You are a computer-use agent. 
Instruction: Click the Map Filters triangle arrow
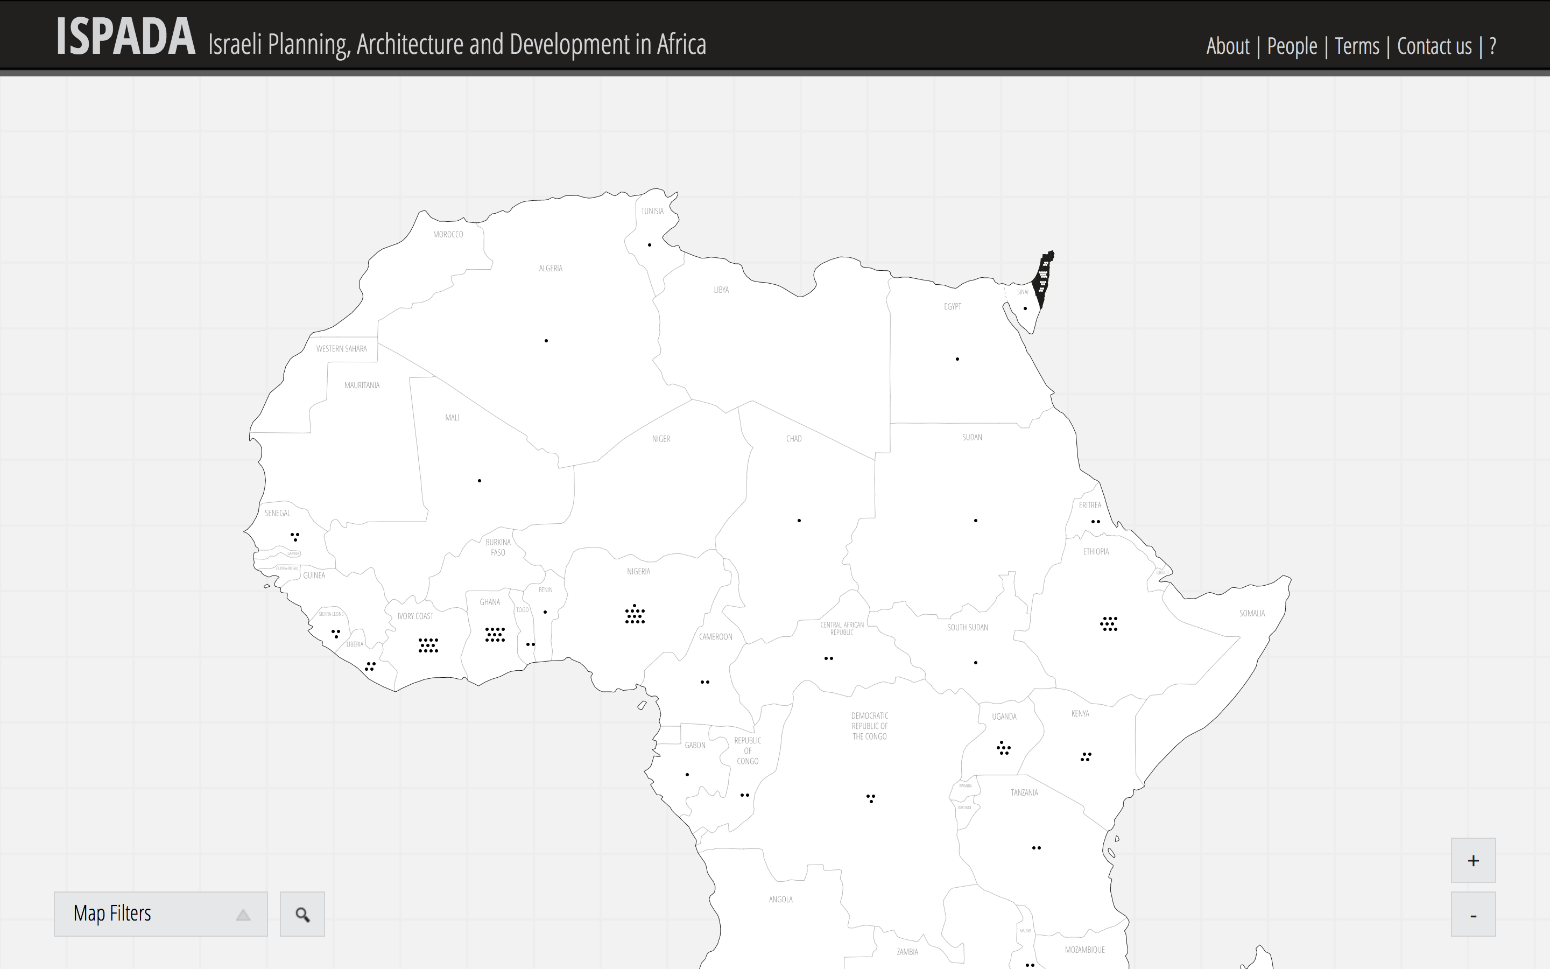[243, 915]
